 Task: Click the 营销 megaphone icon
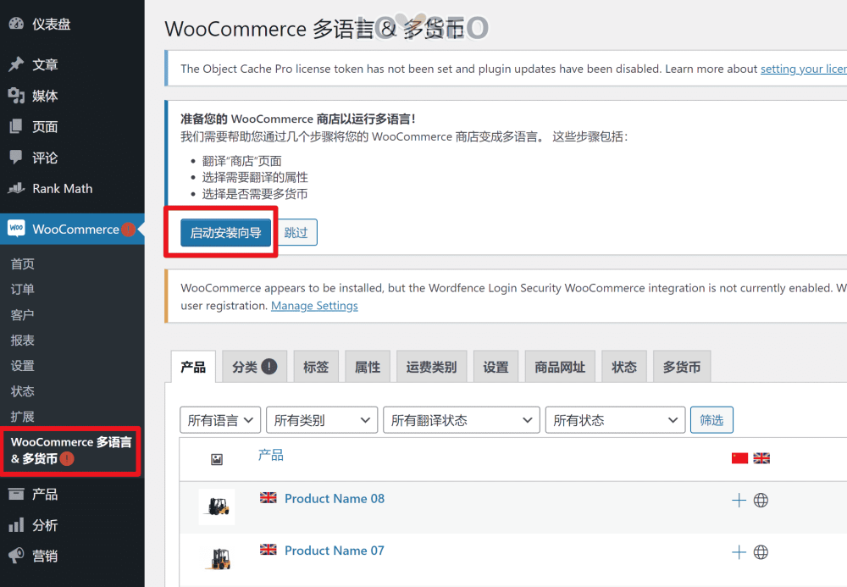coord(16,555)
